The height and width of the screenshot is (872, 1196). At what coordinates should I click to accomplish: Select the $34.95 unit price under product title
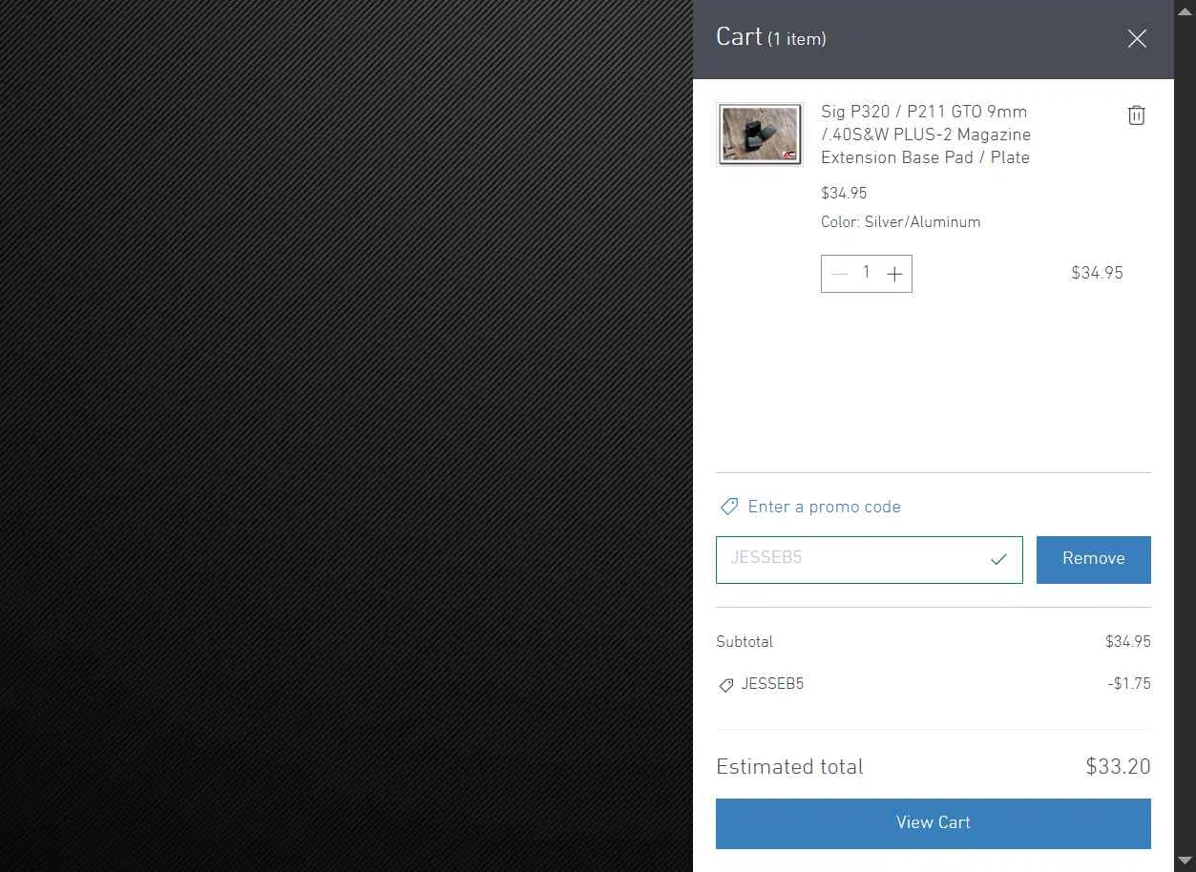[x=844, y=194]
